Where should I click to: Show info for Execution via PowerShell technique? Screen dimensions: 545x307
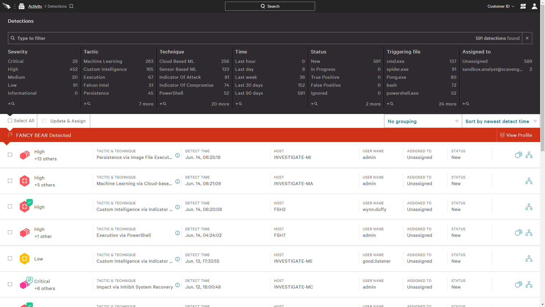pos(177,233)
